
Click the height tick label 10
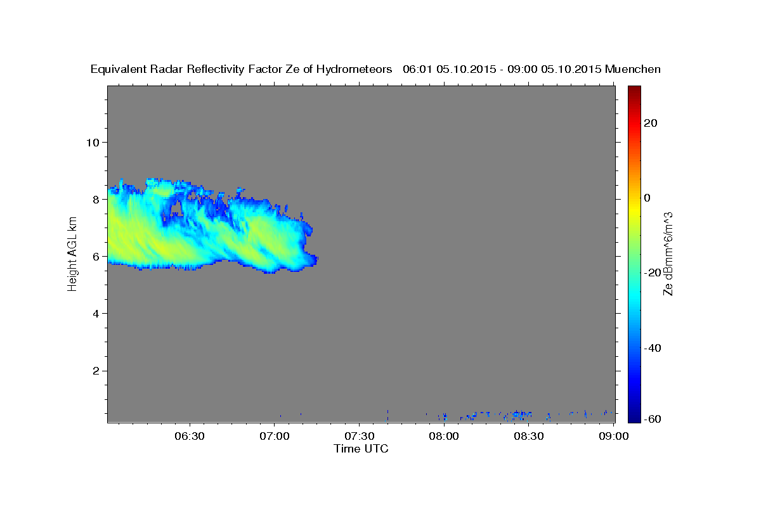pos(92,142)
